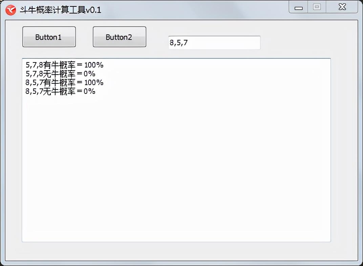
Task: Select the line 5,7,8有牛概率=100%
Action: tap(64, 65)
